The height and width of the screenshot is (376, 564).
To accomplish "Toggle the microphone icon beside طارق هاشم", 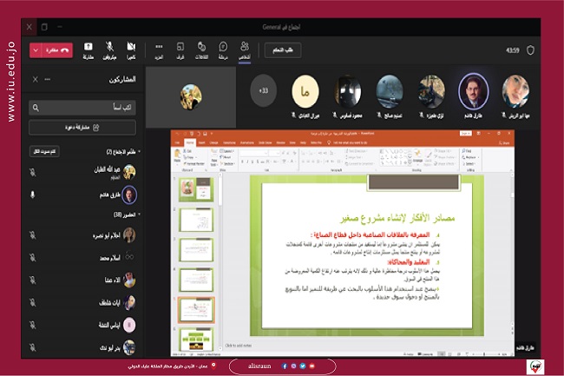I will coord(33,195).
